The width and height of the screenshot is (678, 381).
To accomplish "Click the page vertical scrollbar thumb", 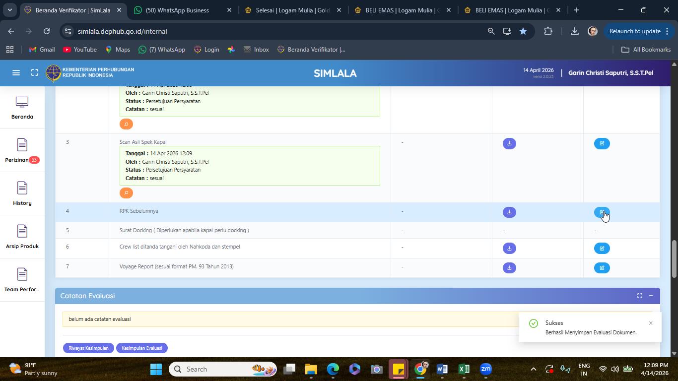I will pos(674,259).
